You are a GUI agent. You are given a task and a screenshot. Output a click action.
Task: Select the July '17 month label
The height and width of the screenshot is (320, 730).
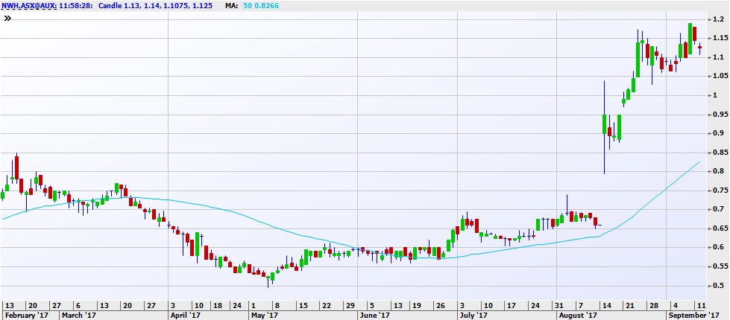pyautogui.click(x=473, y=315)
